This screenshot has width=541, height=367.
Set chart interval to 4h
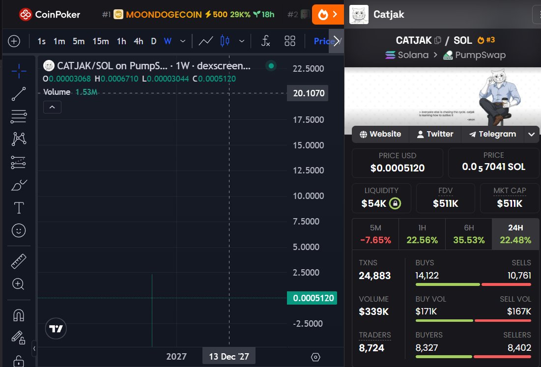[x=139, y=41]
